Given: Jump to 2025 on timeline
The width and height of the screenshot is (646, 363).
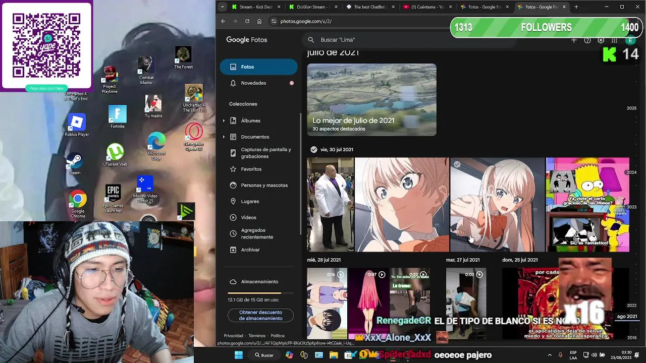Looking at the screenshot, I should [631, 108].
